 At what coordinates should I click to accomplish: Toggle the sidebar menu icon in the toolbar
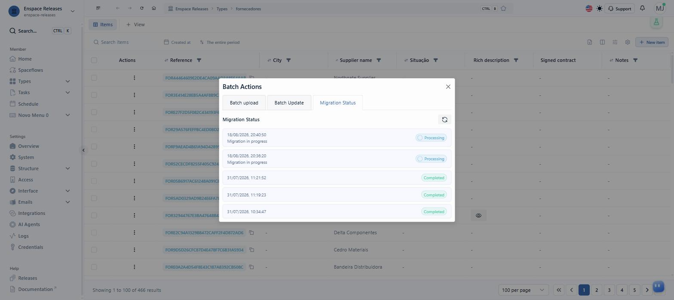coord(98,8)
